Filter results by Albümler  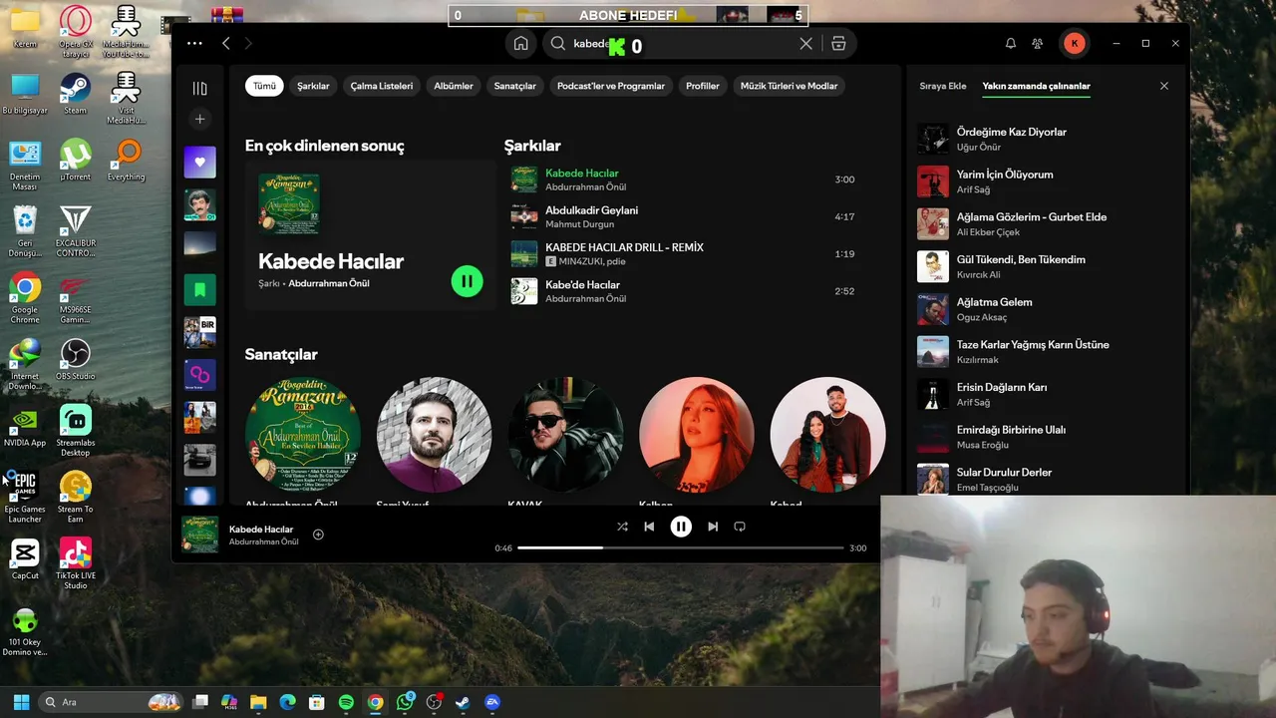pyautogui.click(x=454, y=86)
